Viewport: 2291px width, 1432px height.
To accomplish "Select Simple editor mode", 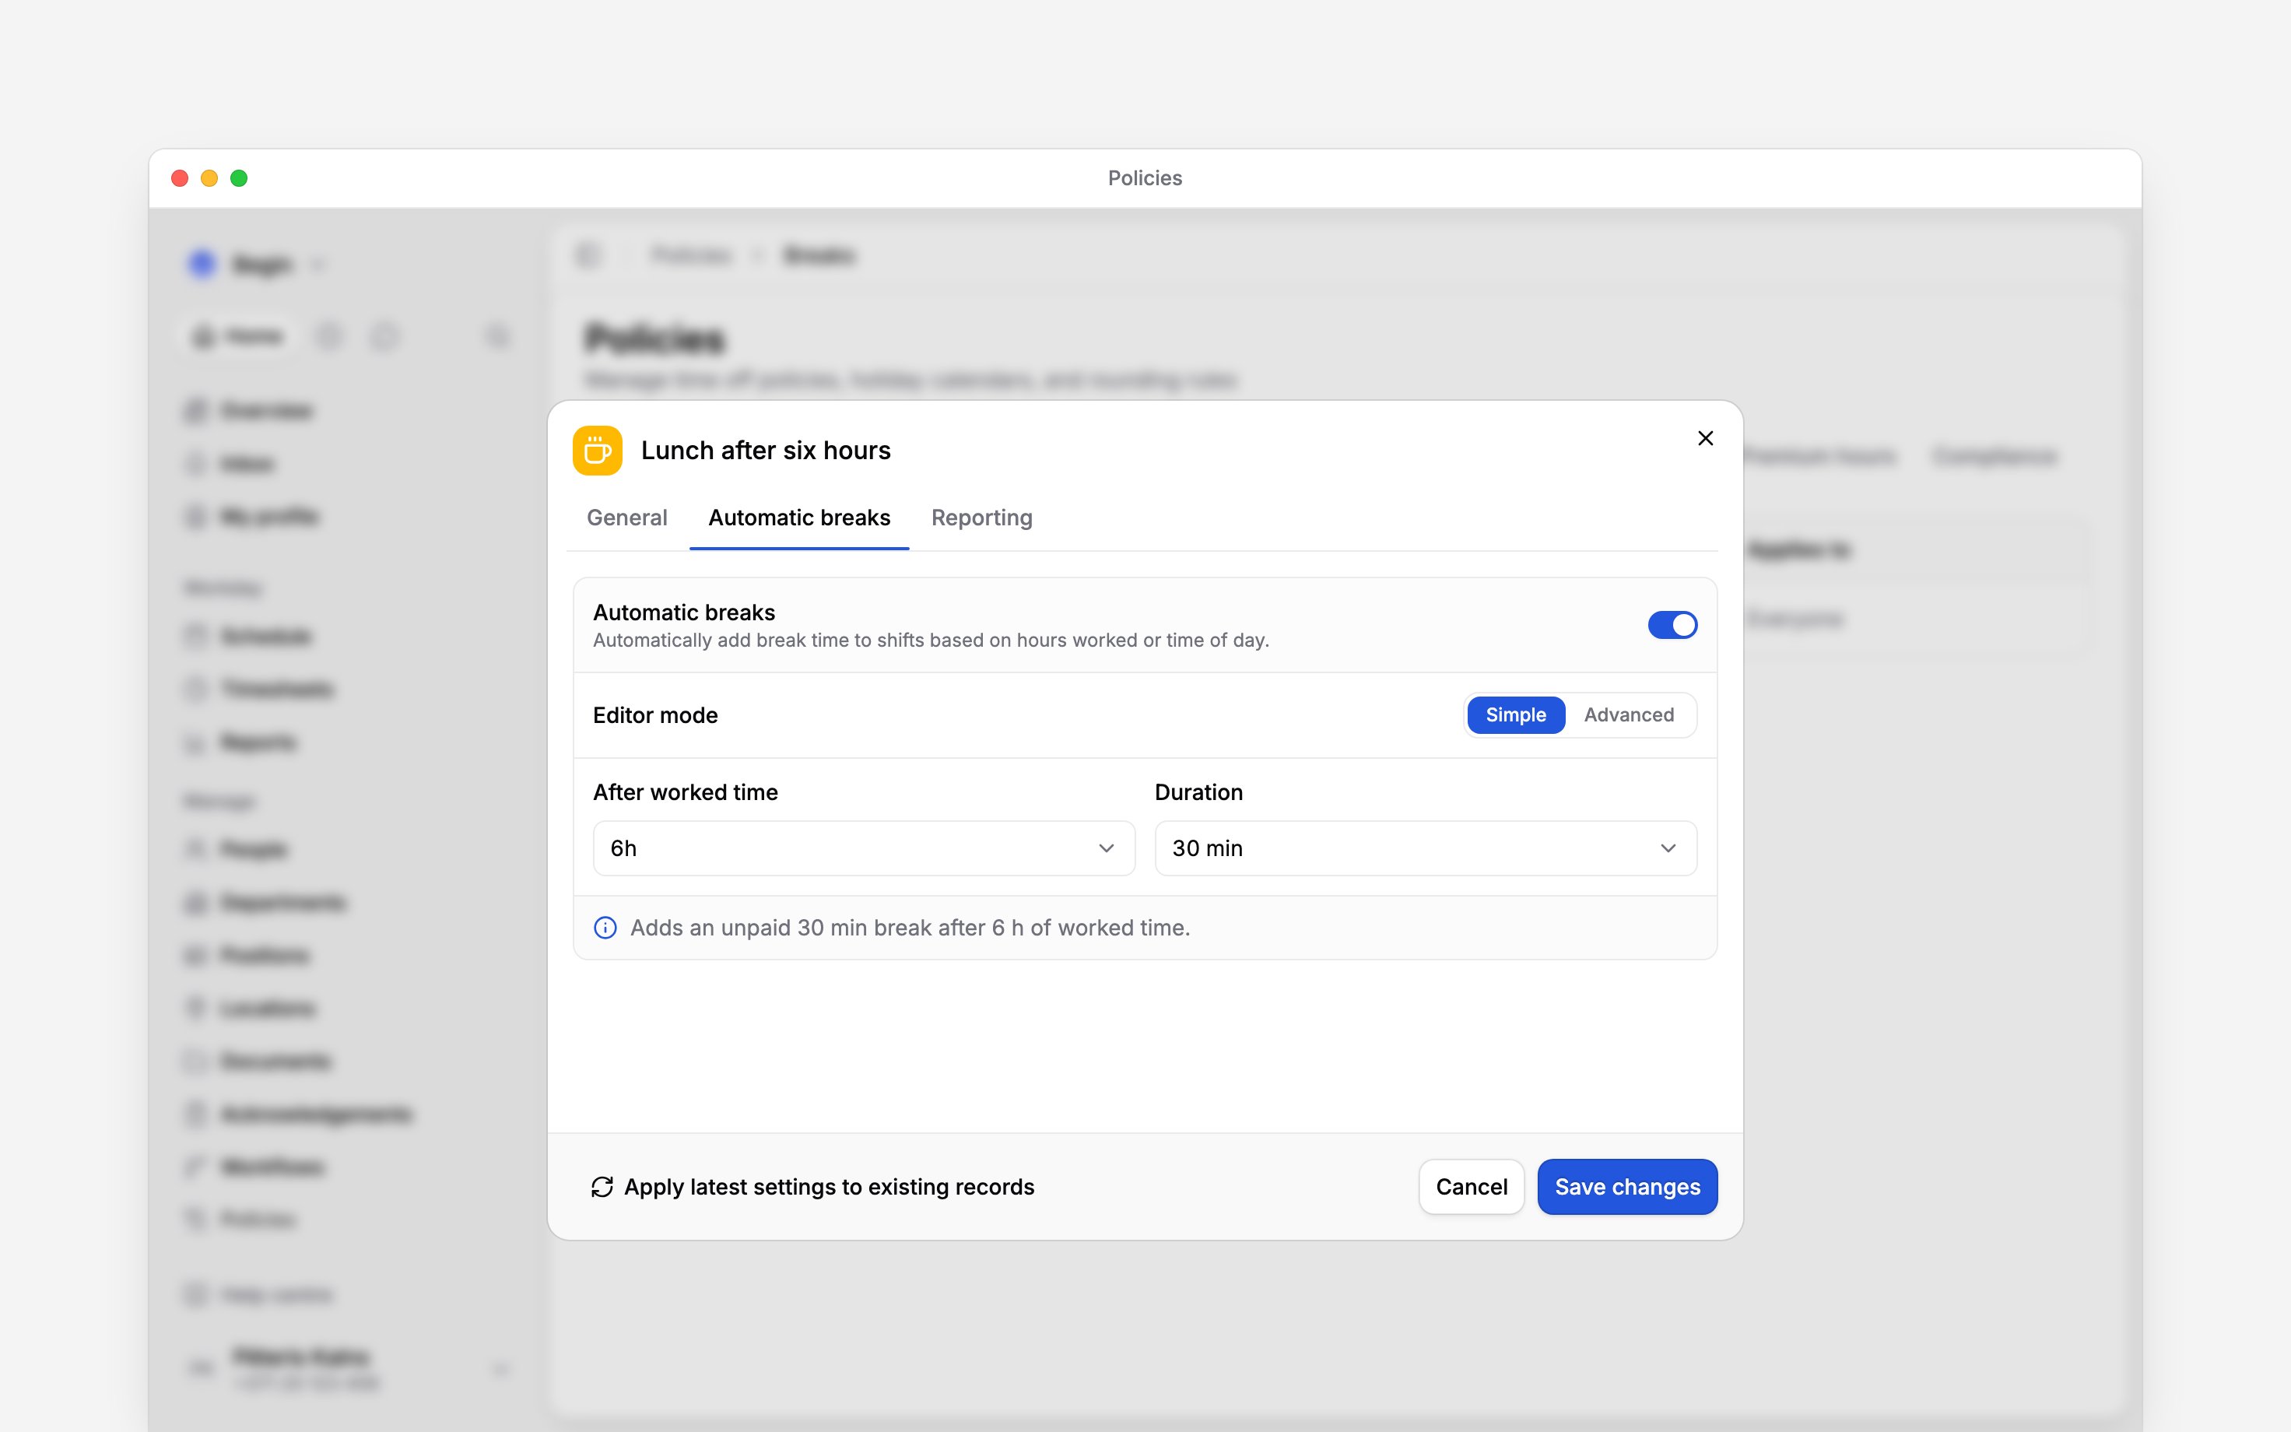I will click(x=1516, y=715).
